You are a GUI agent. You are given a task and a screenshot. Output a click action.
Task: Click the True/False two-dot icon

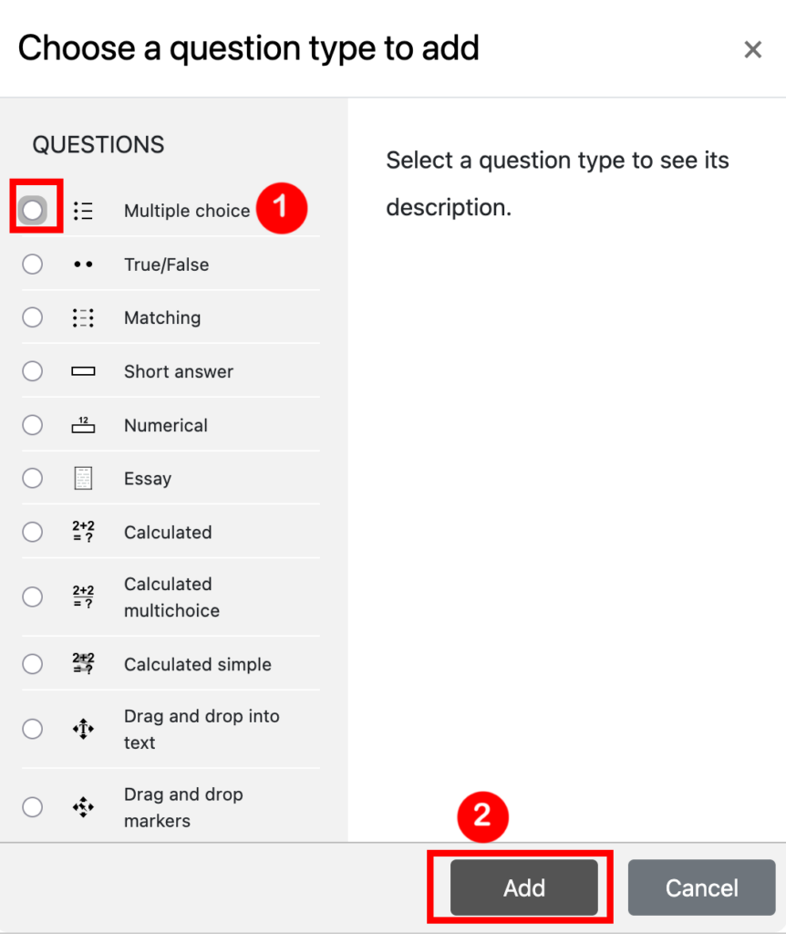click(83, 265)
